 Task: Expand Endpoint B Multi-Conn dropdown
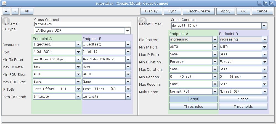click(x=265, y=91)
